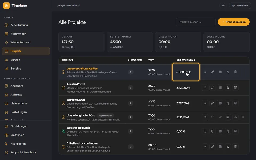Image resolution: width=256 pixels, height=160 pixels.
Task: Open Berichte in the sidebar
Action: (x=26, y=69)
